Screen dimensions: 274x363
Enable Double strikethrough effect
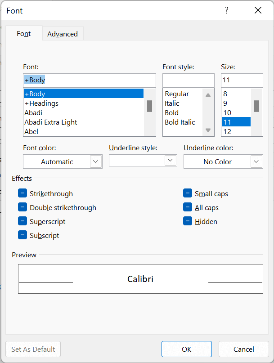(22, 207)
